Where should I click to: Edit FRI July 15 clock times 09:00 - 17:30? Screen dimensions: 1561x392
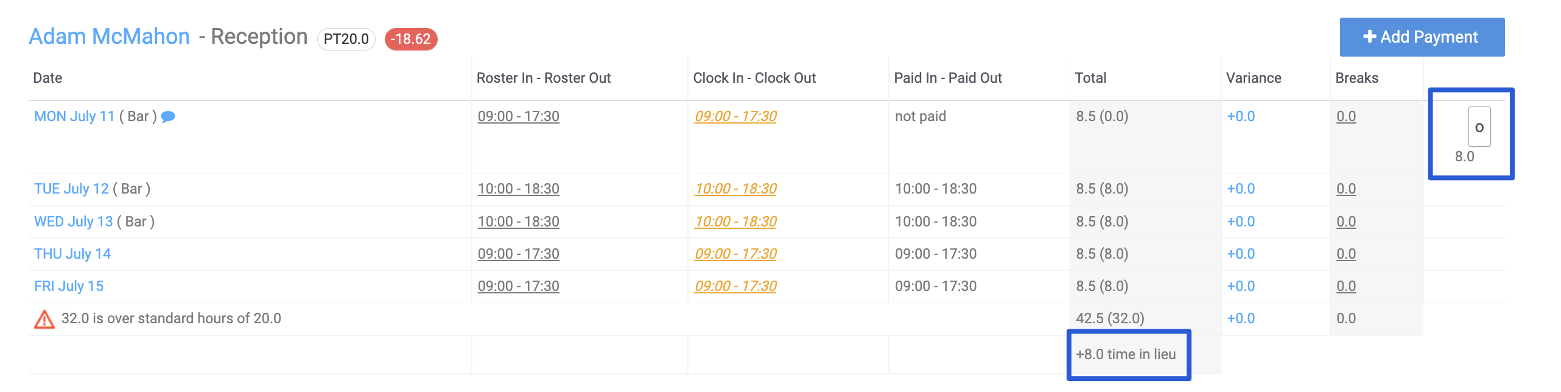[x=735, y=285]
